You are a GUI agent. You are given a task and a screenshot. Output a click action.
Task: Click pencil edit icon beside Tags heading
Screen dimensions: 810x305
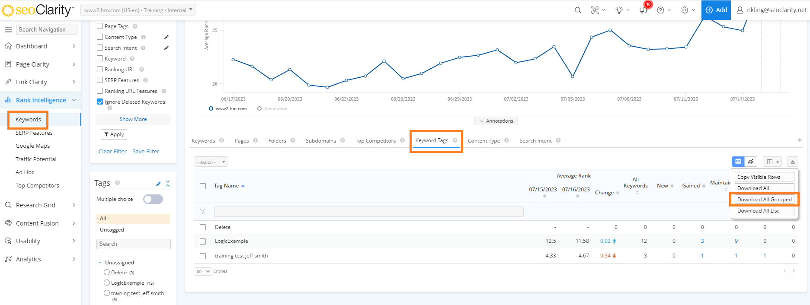coord(158,184)
